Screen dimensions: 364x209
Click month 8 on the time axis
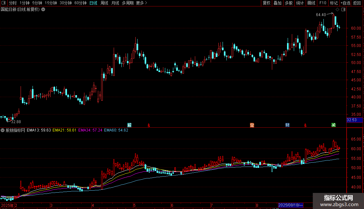click(x=257, y=205)
